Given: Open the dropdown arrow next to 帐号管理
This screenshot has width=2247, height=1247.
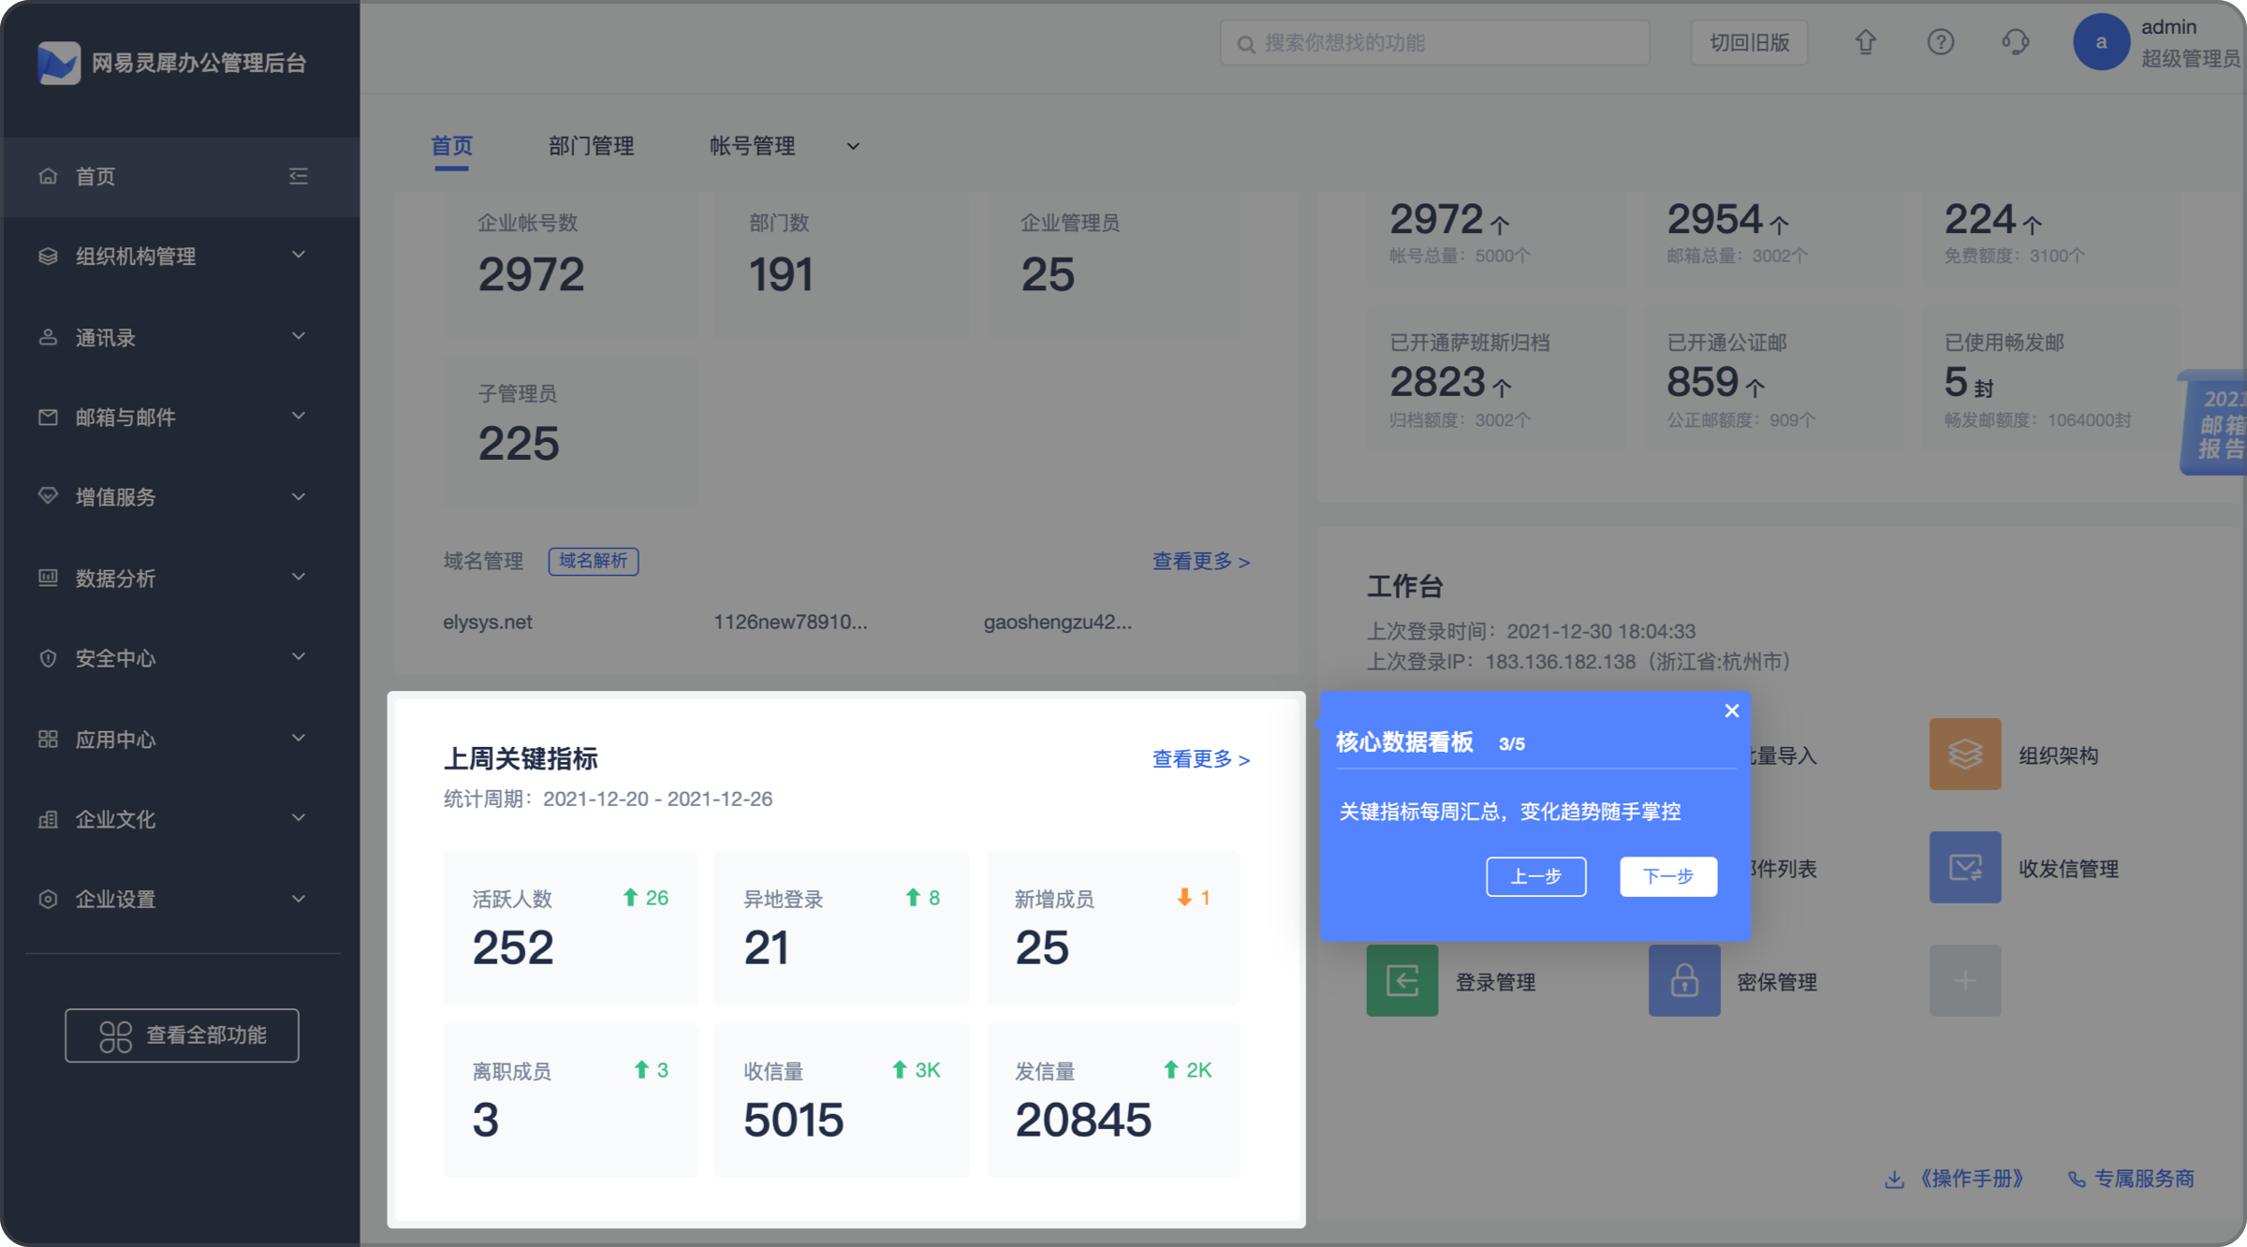Looking at the screenshot, I should coord(853,146).
